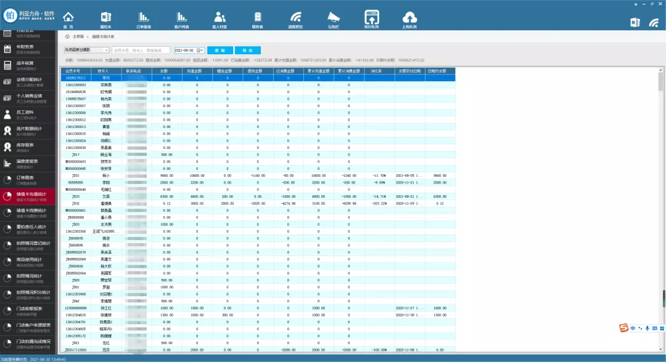666x362 pixels.
Task: Click the Sogou input method S icon
Action: coord(623,328)
